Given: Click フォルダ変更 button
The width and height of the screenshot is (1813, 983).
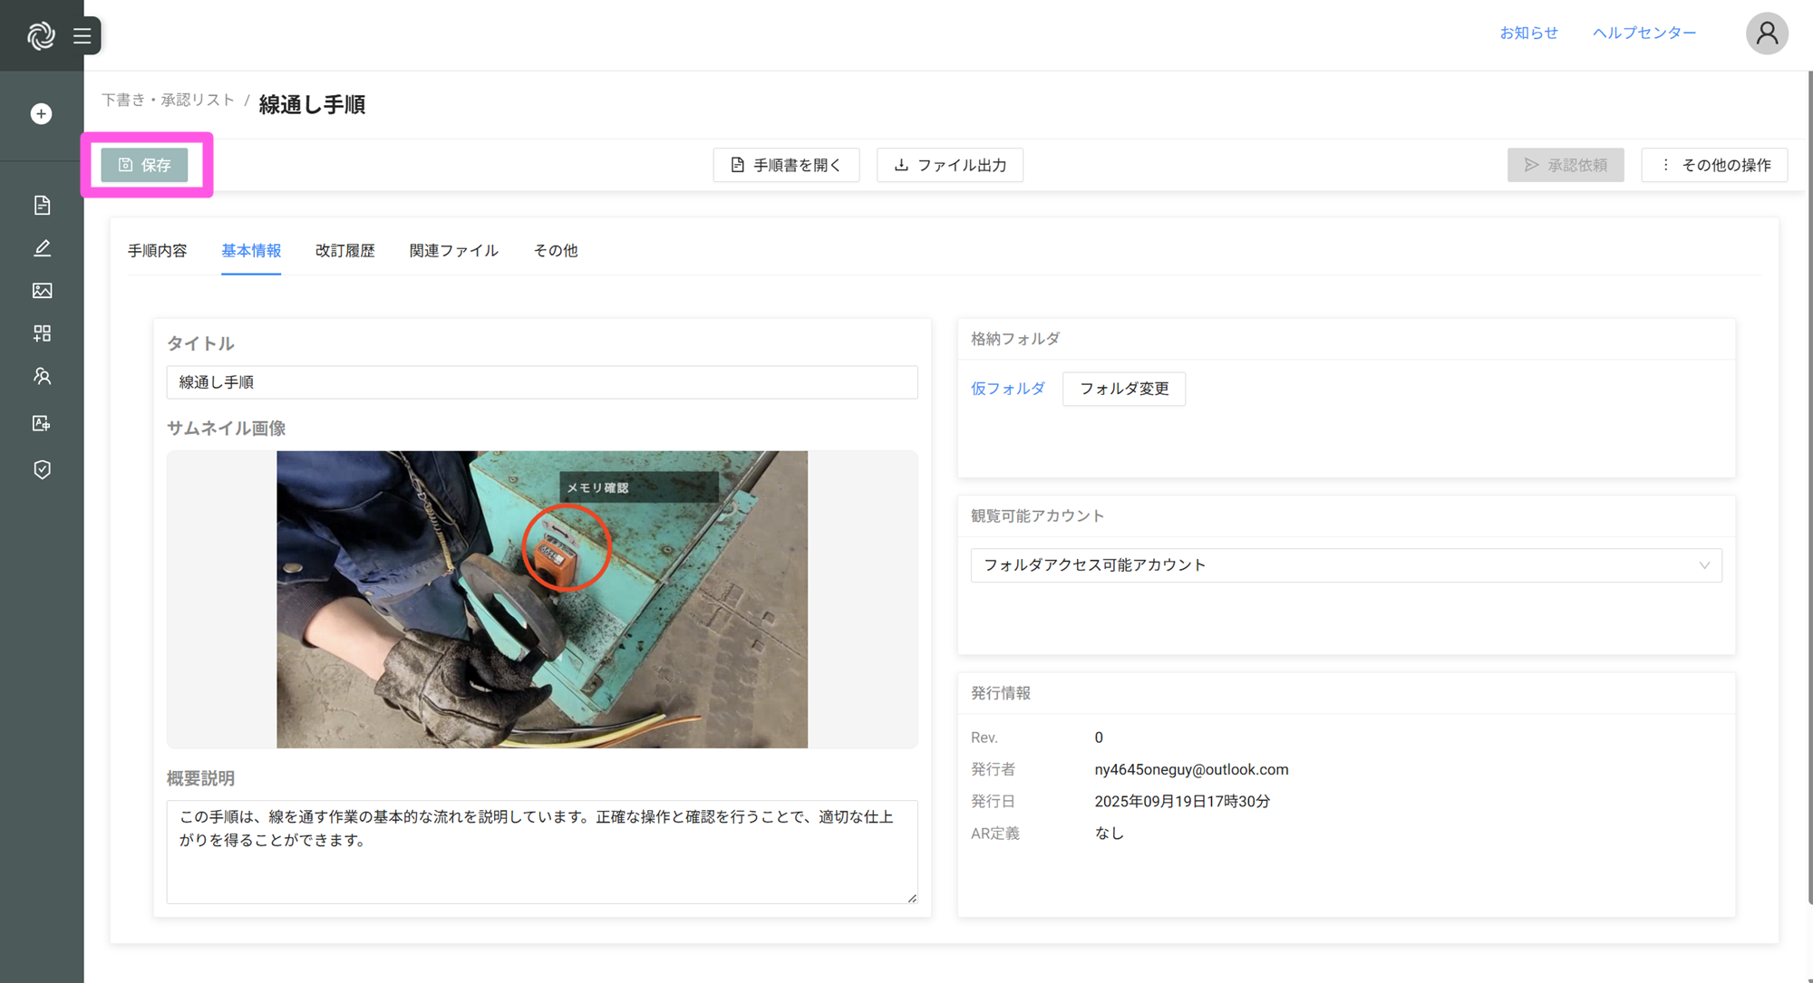Looking at the screenshot, I should click(1123, 389).
